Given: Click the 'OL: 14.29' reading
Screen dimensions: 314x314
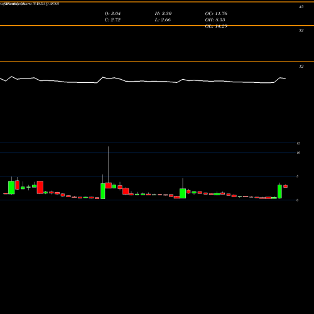Looking at the screenshot, I should [216, 26].
